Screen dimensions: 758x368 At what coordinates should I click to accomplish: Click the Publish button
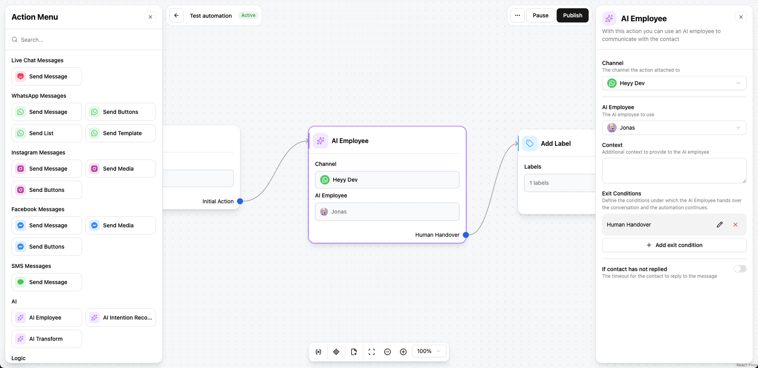pyautogui.click(x=572, y=15)
